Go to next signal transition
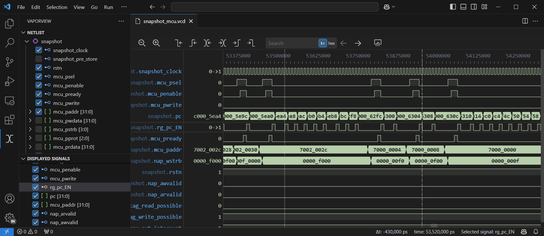The width and height of the screenshot is (544, 236). tap(222, 43)
